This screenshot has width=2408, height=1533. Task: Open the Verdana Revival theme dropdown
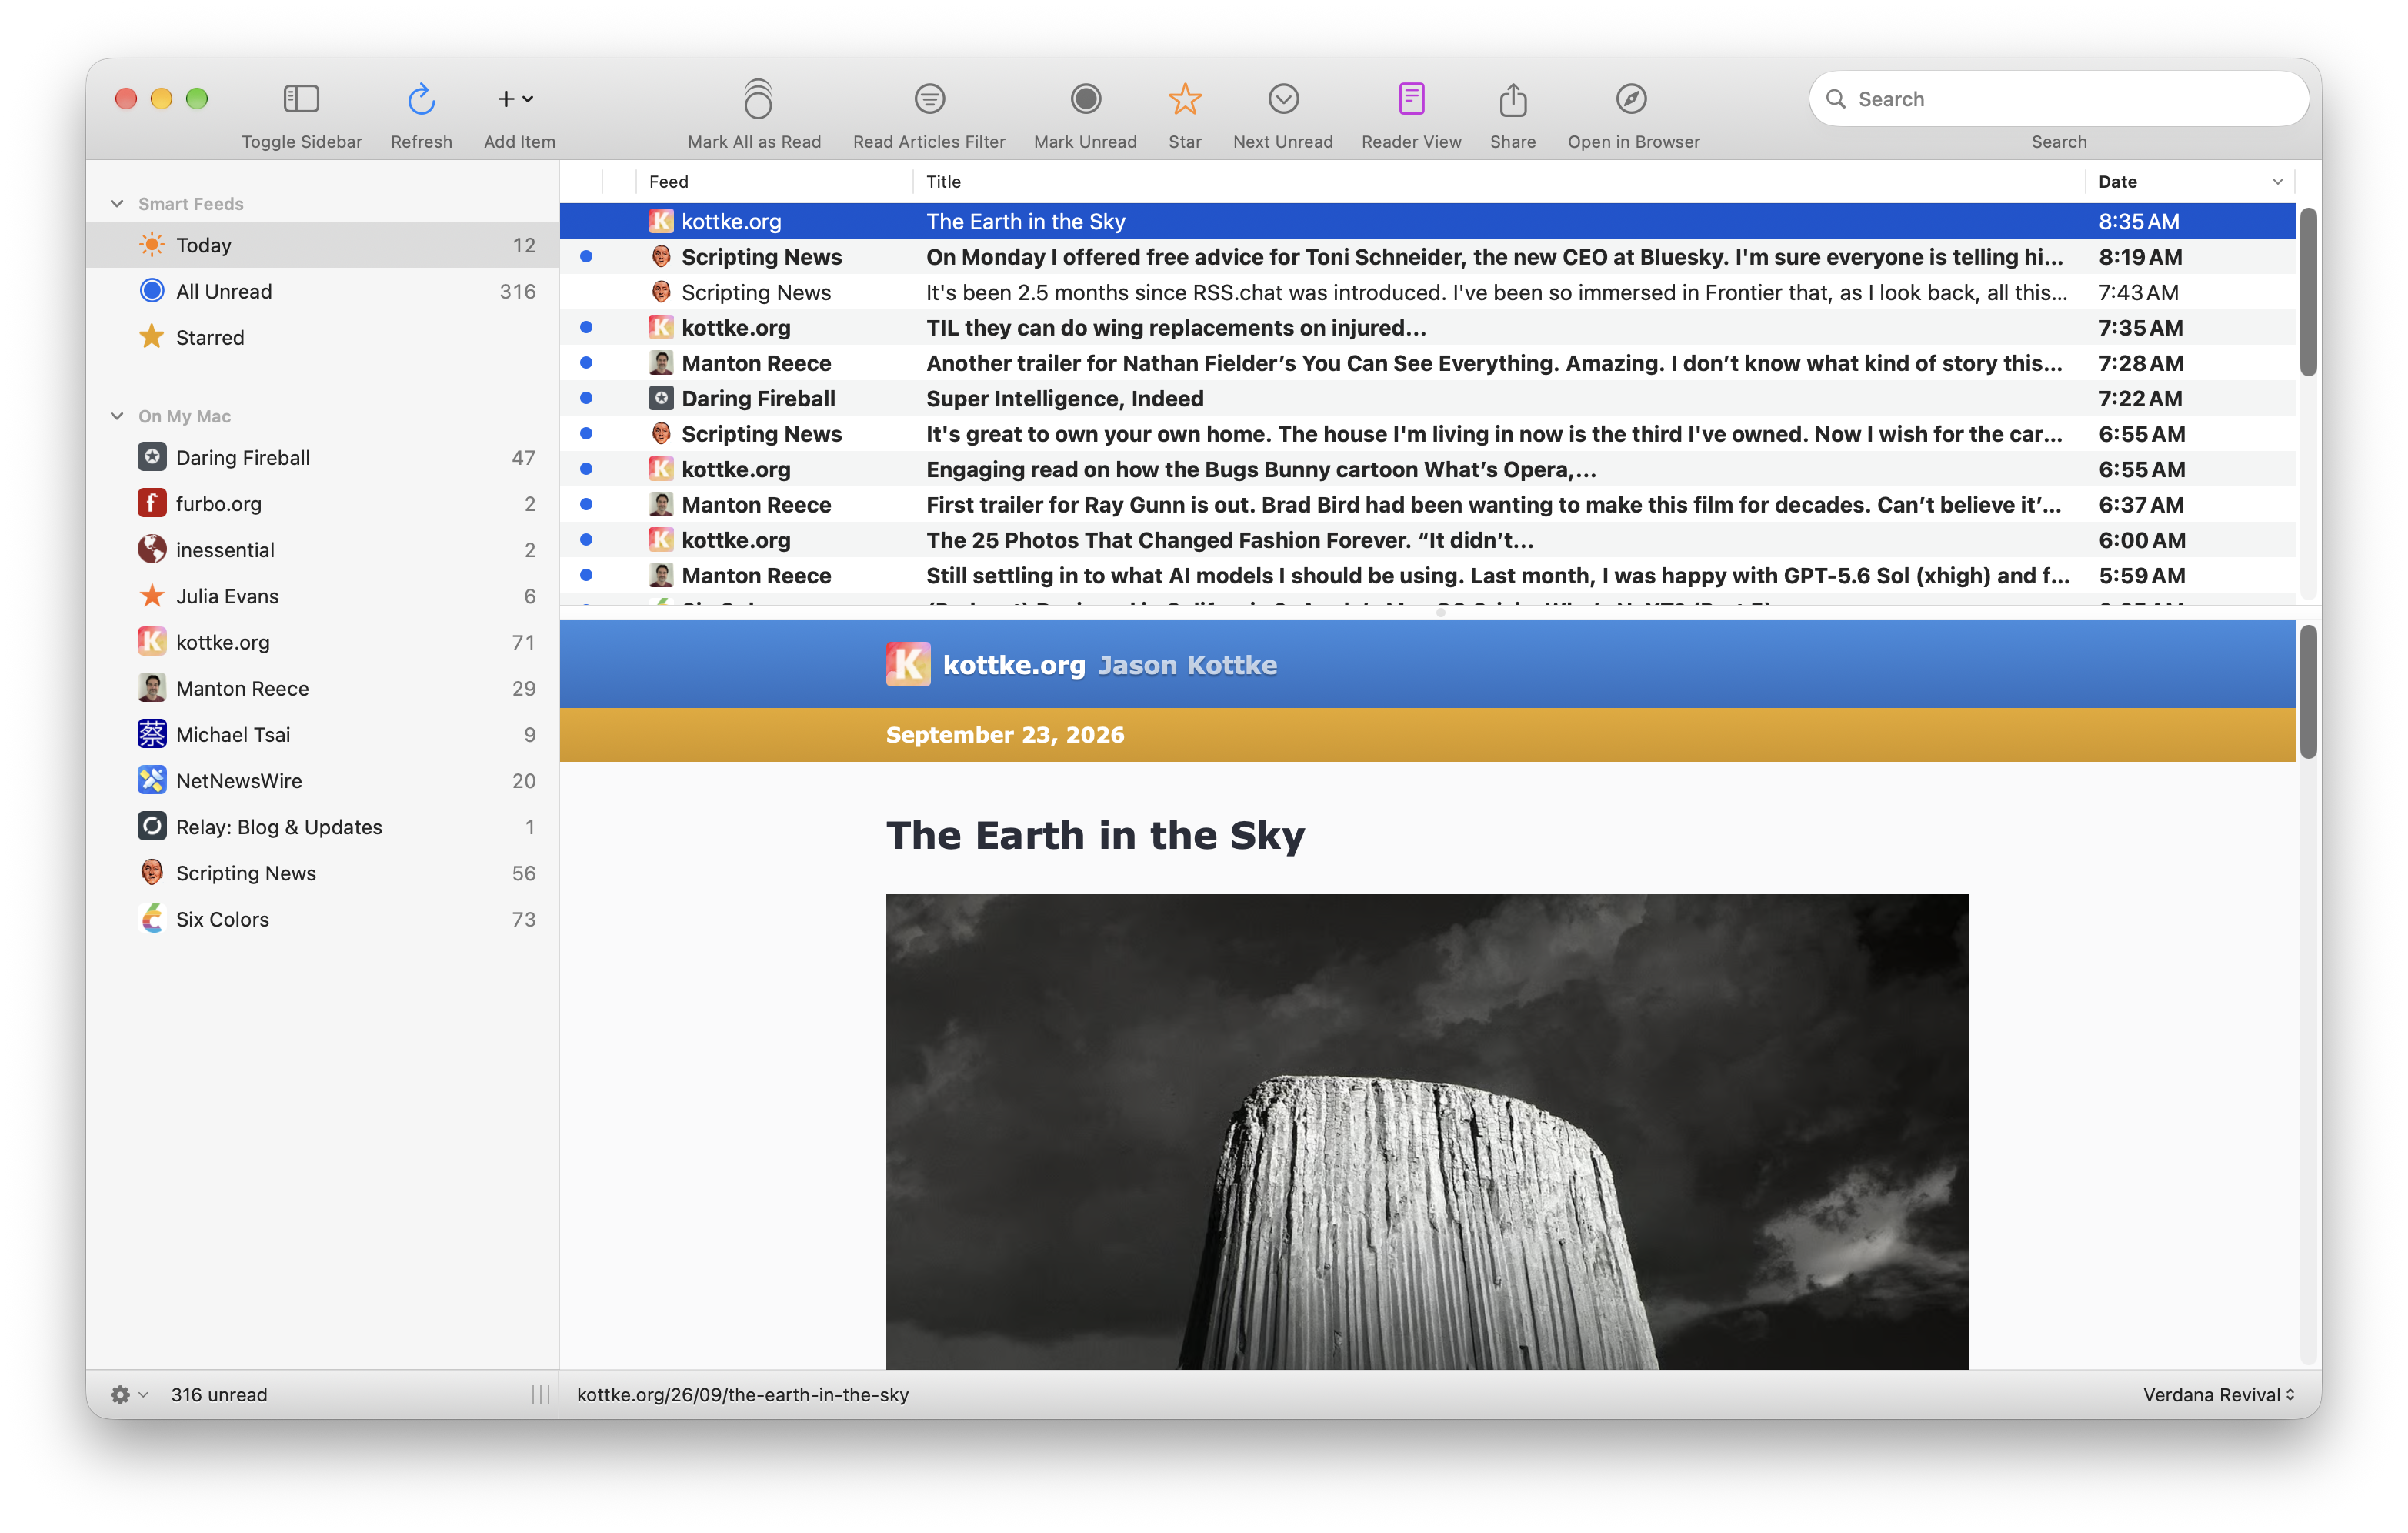(x=2218, y=1394)
